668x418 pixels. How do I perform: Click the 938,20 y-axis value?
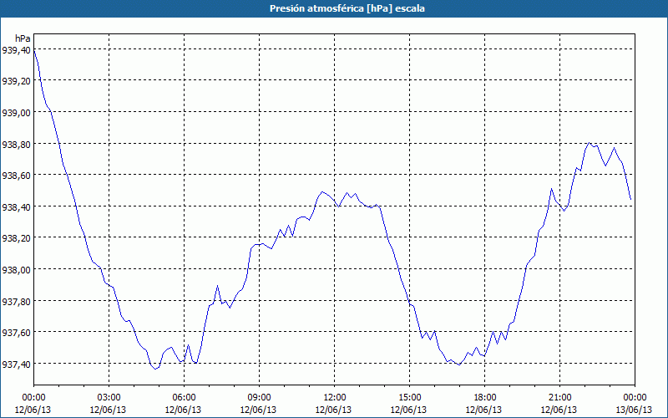point(16,238)
